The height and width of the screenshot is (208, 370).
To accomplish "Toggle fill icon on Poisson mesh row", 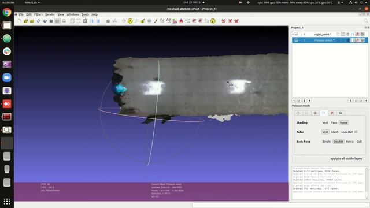I will [353, 40].
